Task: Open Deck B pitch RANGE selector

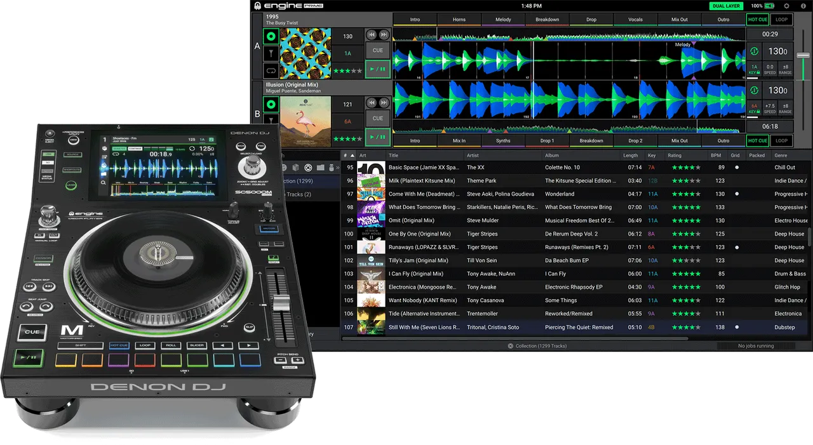Action: 786,109
